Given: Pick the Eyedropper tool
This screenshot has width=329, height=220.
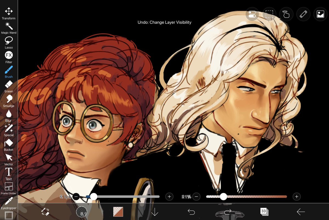Looking at the screenshot, I should (9, 204).
